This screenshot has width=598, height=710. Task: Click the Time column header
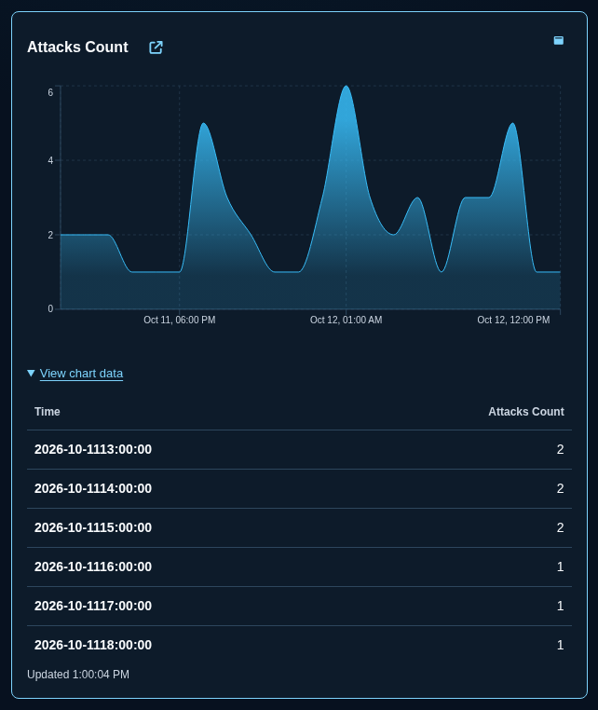[x=48, y=412]
